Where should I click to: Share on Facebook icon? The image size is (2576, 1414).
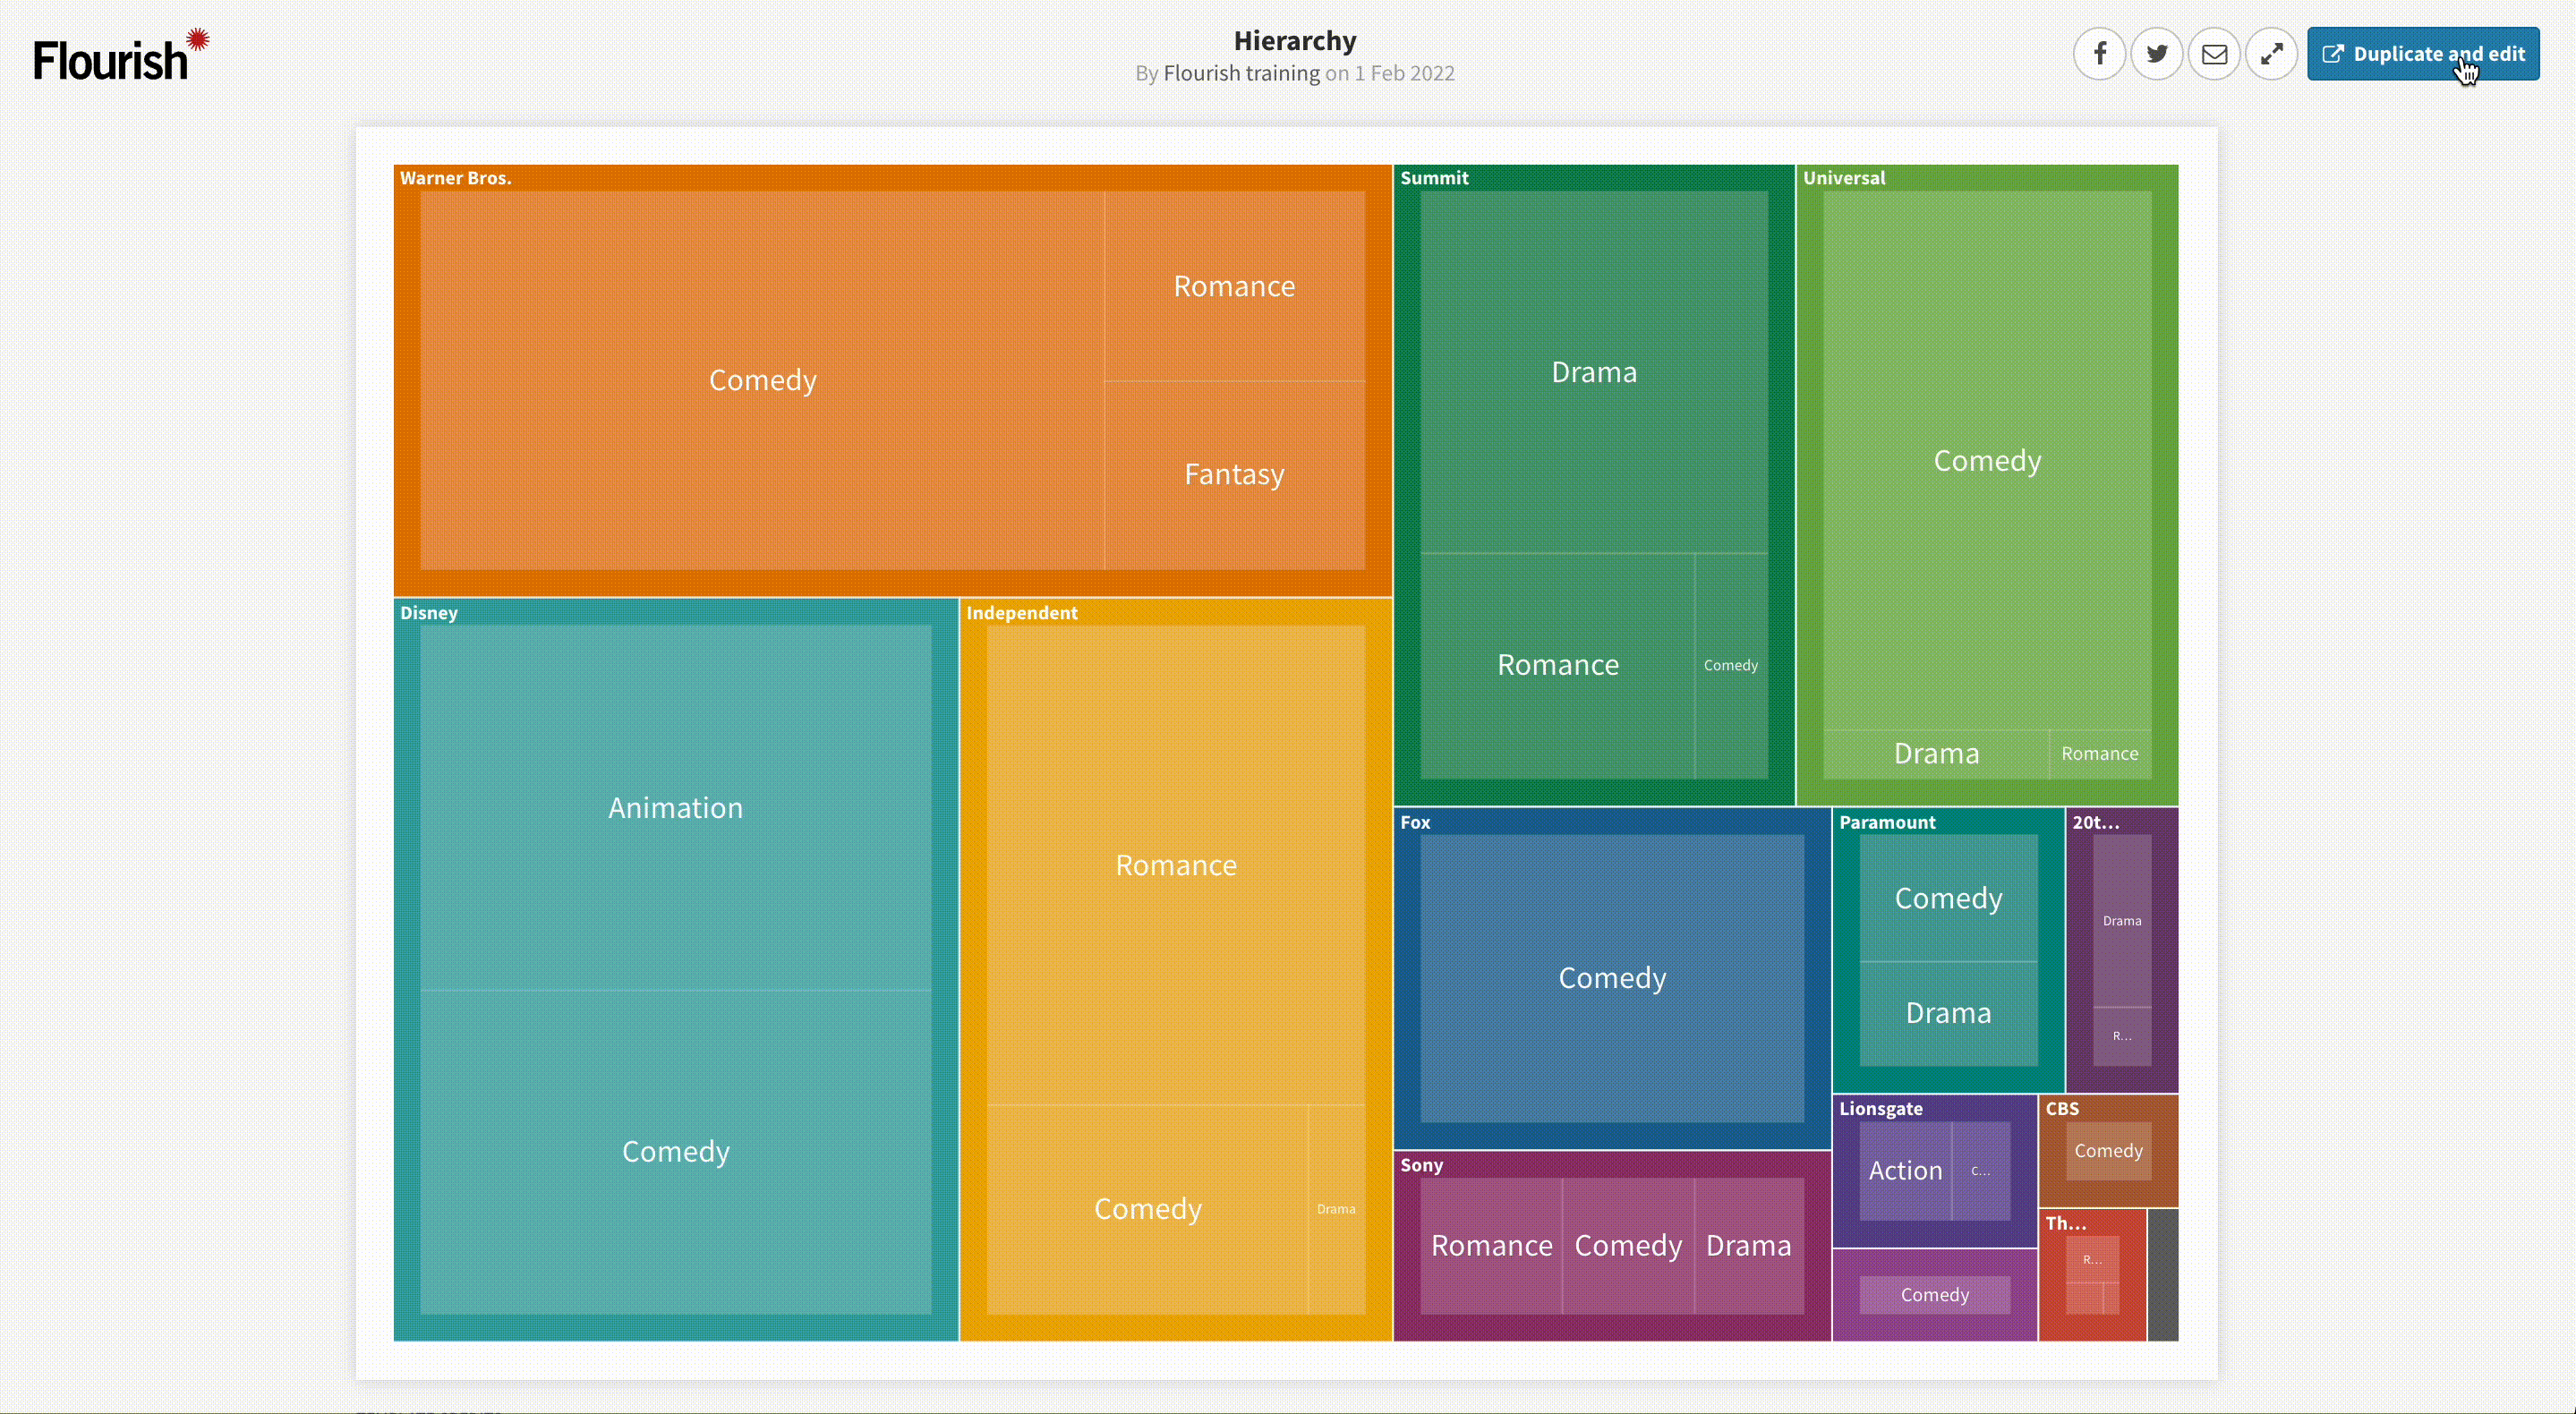click(x=2099, y=54)
